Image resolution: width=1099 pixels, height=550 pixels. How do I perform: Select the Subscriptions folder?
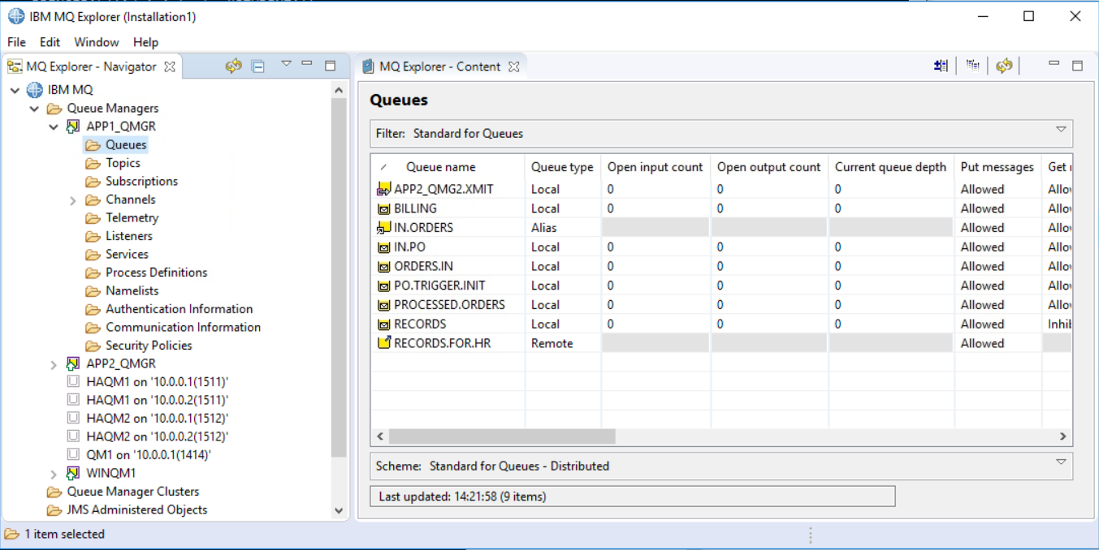pyautogui.click(x=132, y=181)
